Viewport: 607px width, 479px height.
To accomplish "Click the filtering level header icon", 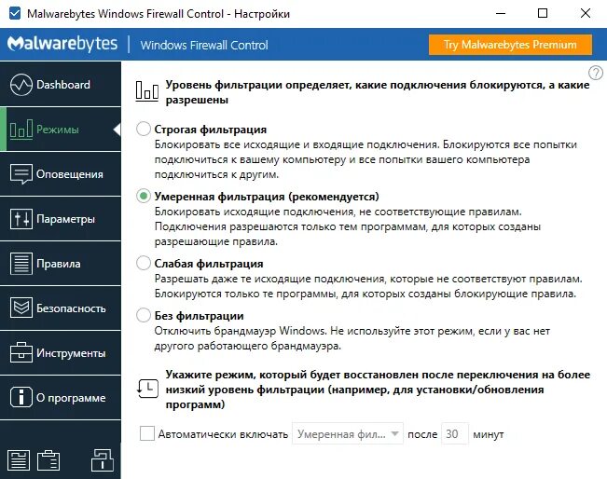I will [x=146, y=91].
